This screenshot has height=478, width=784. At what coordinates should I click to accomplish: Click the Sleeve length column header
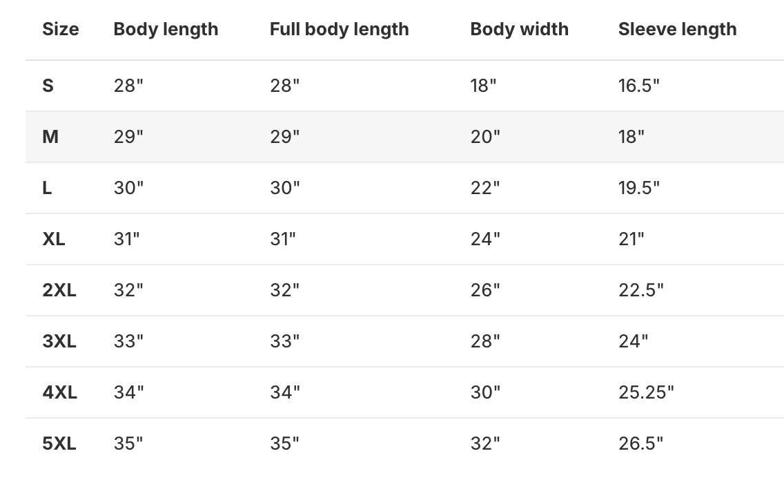point(677,29)
